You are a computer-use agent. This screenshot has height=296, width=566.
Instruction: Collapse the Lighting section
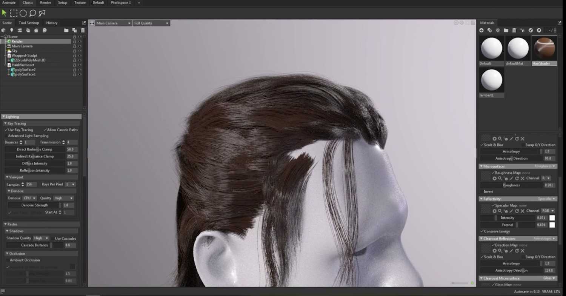pos(3,117)
